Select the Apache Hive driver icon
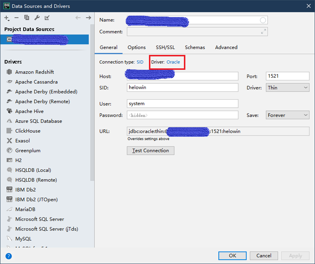This screenshot has height=264, width=315. click(x=9, y=111)
